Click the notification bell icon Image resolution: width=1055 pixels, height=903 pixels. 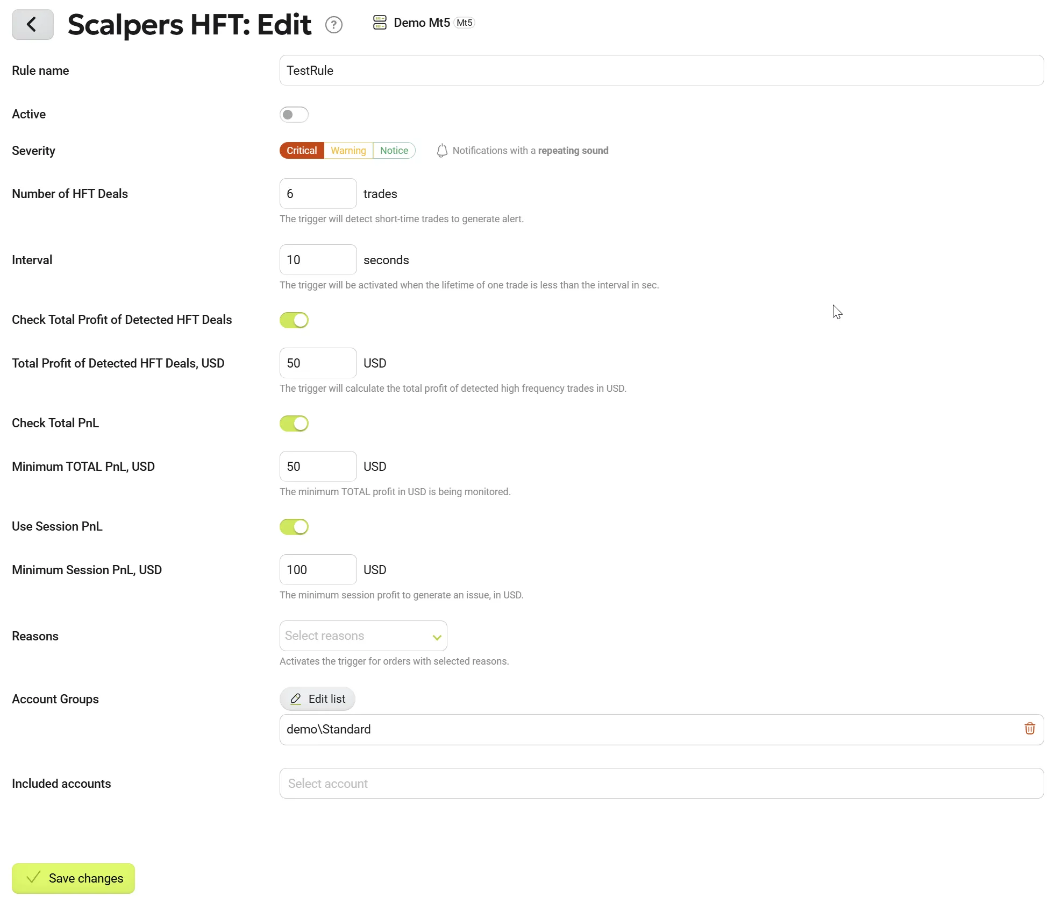pos(442,151)
